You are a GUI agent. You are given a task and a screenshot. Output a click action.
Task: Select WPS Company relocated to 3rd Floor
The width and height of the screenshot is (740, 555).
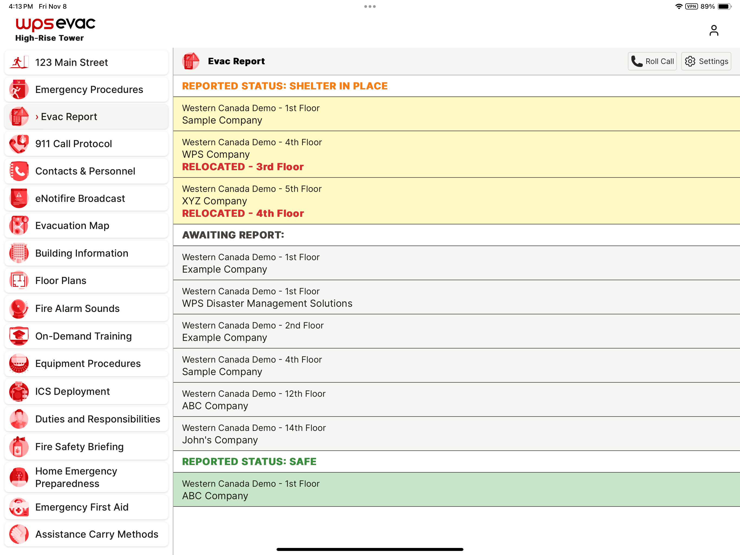coord(456,154)
